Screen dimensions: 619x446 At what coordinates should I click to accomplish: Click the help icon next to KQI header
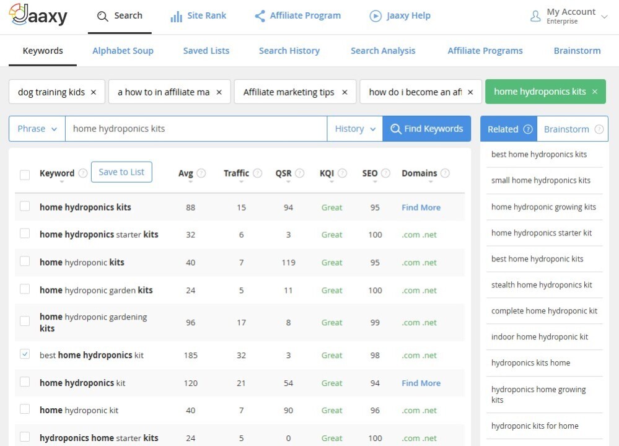point(342,173)
